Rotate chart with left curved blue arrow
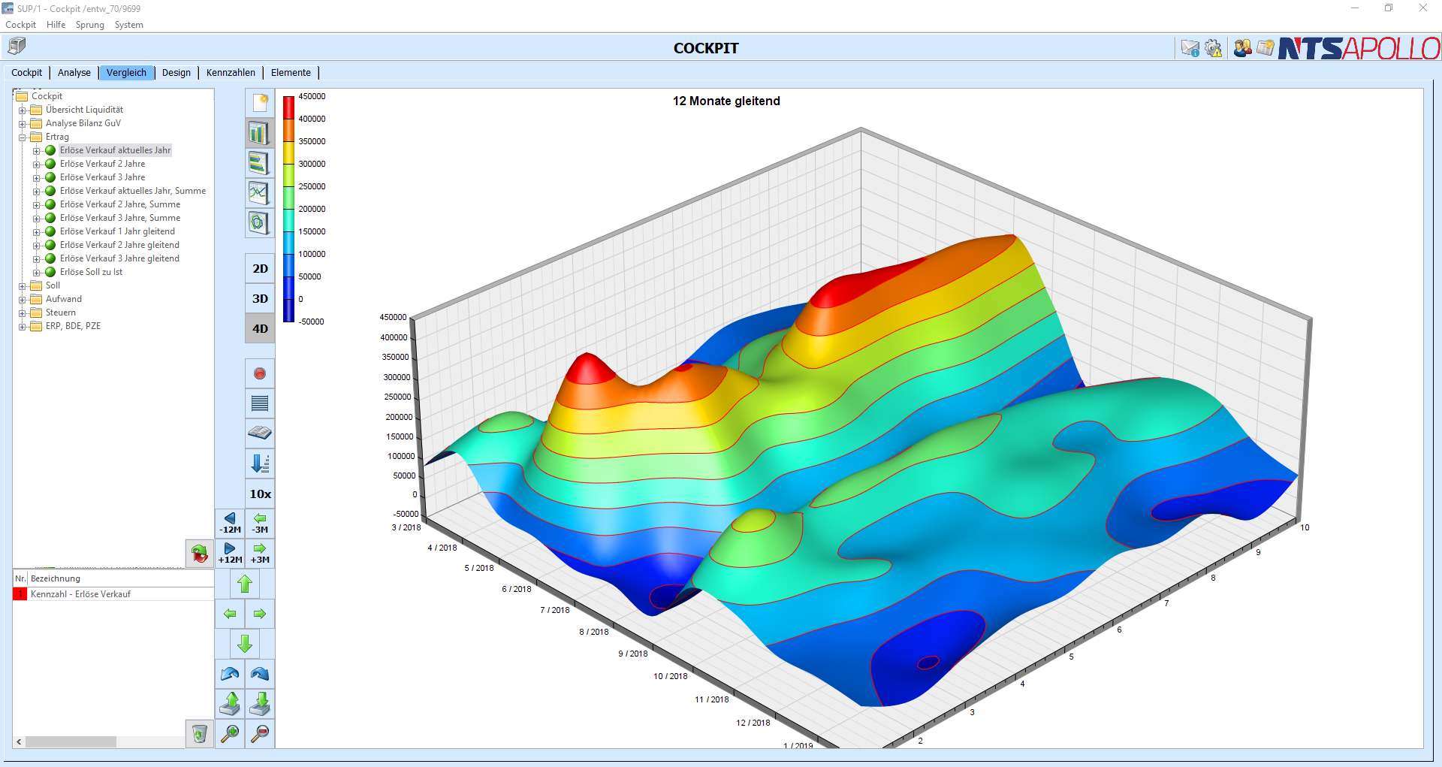The image size is (1442, 767). [x=230, y=674]
